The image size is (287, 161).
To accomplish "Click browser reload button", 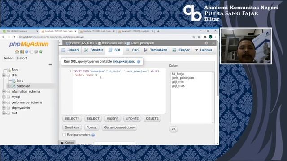I will pyautogui.click(x=14, y=37).
